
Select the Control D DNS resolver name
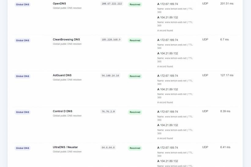pos(62,111)
